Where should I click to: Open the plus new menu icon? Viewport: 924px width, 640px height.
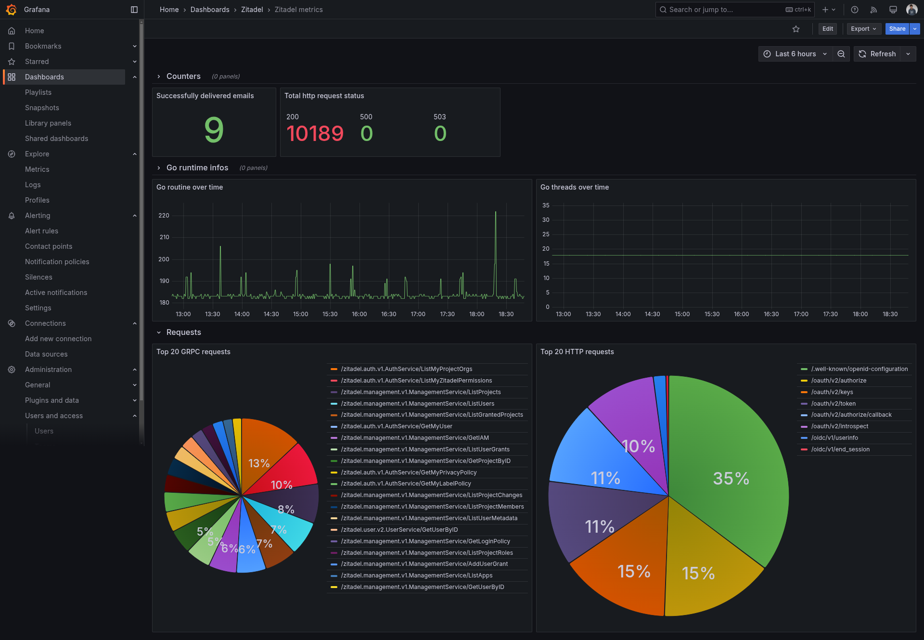point(829,10)
